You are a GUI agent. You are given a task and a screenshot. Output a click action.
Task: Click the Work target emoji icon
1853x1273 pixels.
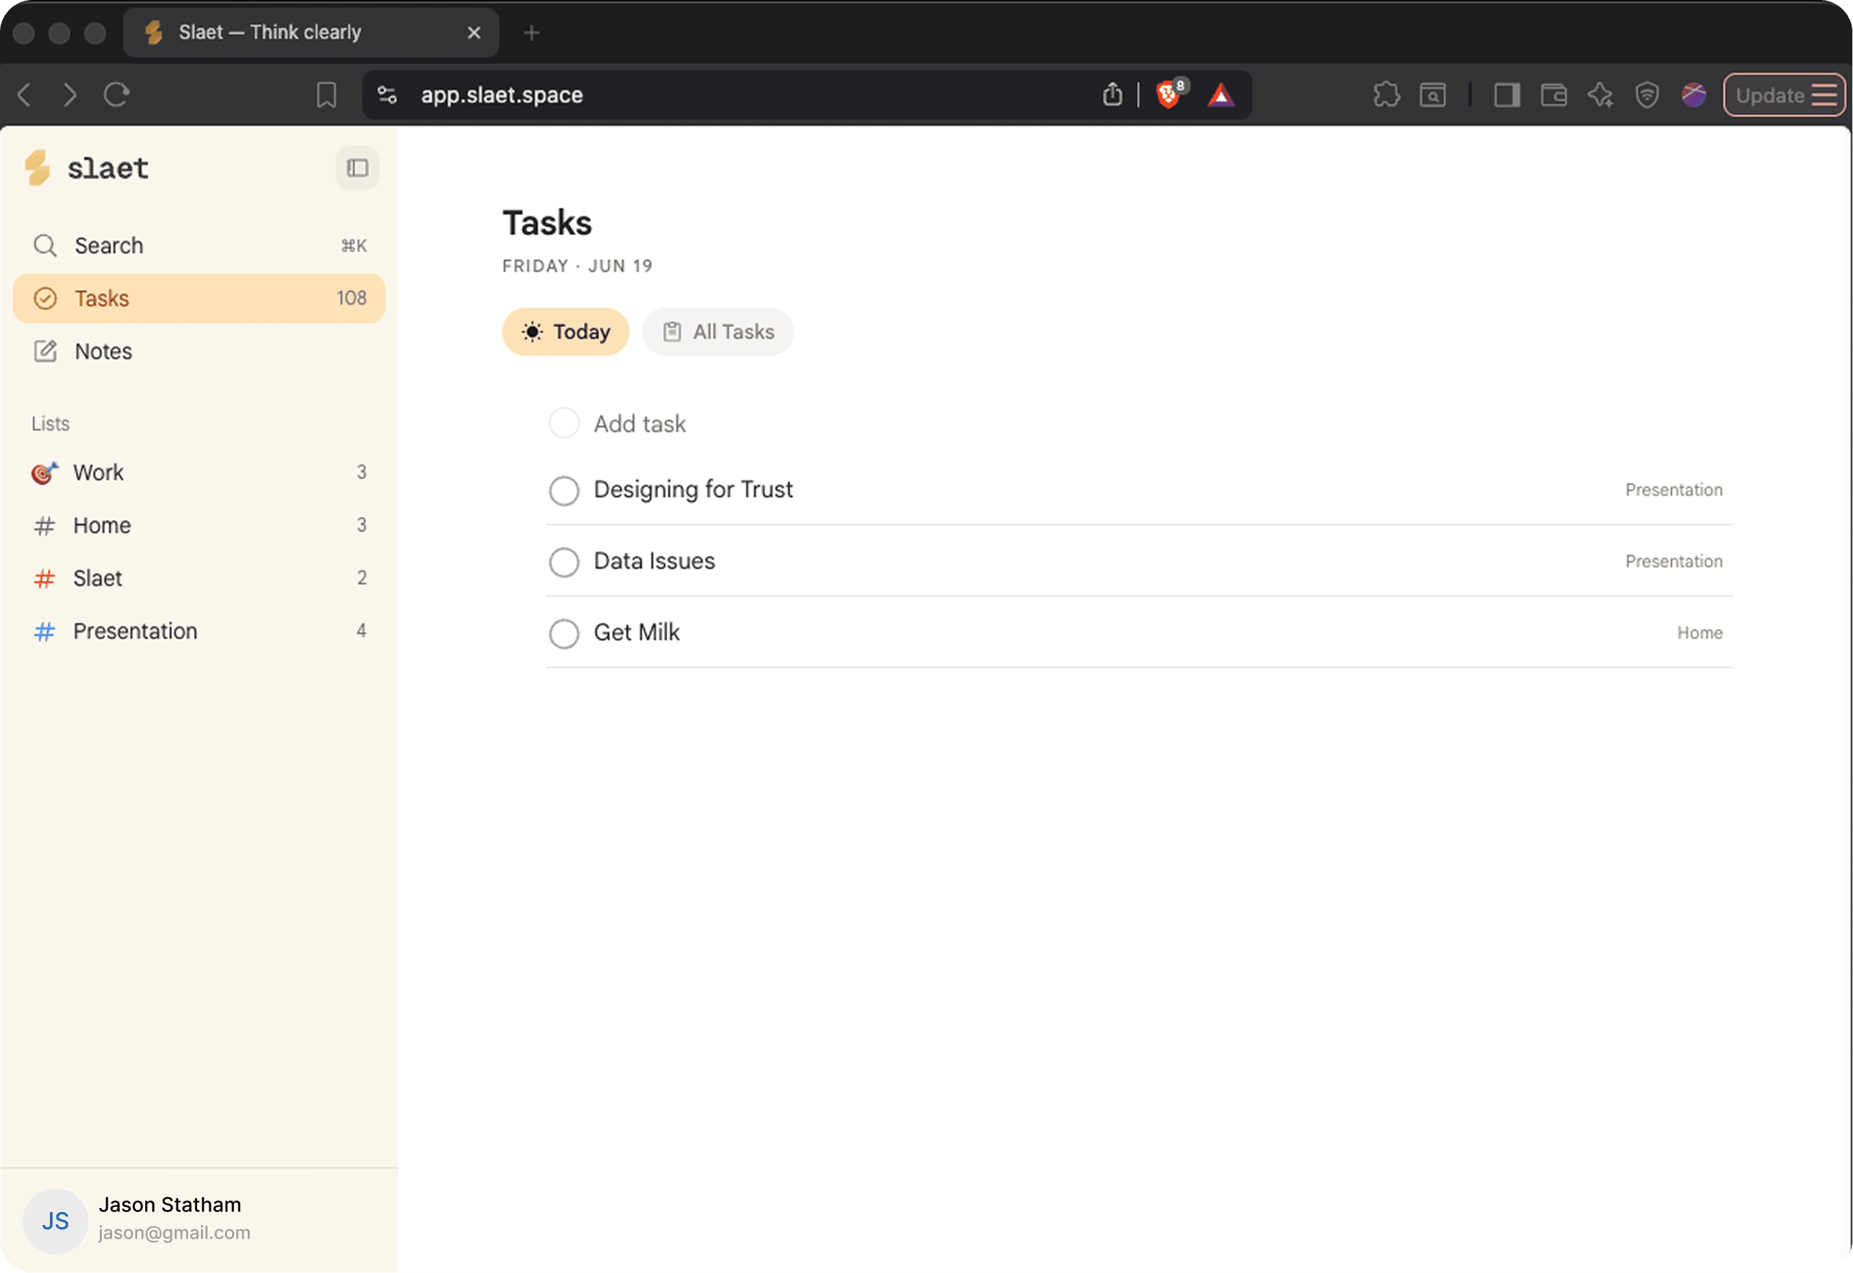tap(45, 472)
